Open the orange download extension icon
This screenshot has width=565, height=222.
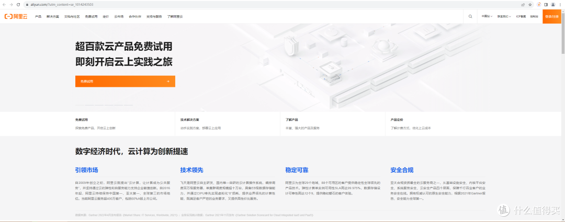pyautogui.click(x=539, y=5)
